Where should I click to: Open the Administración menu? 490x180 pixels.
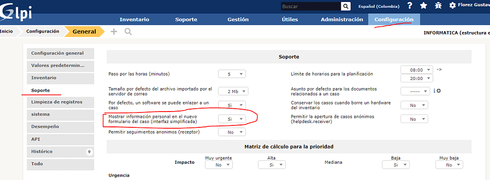tap(342, 19)
